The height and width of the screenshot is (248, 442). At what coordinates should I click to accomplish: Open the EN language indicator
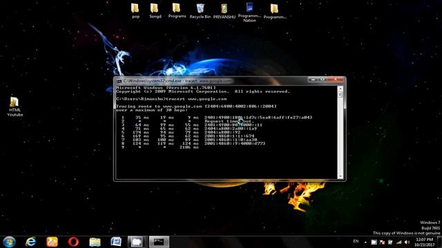pos(356,241)
